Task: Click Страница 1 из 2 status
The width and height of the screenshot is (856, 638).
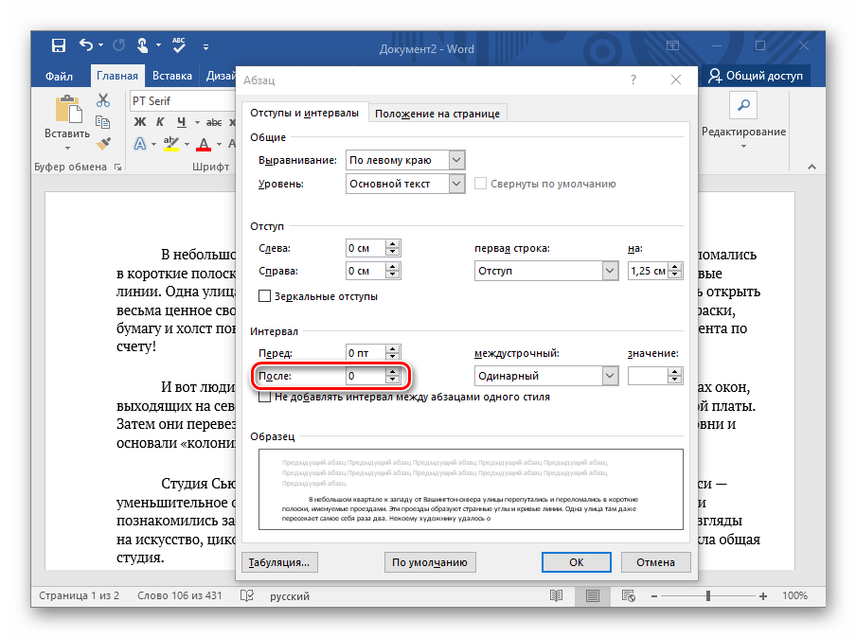Action: coord(80,595)
